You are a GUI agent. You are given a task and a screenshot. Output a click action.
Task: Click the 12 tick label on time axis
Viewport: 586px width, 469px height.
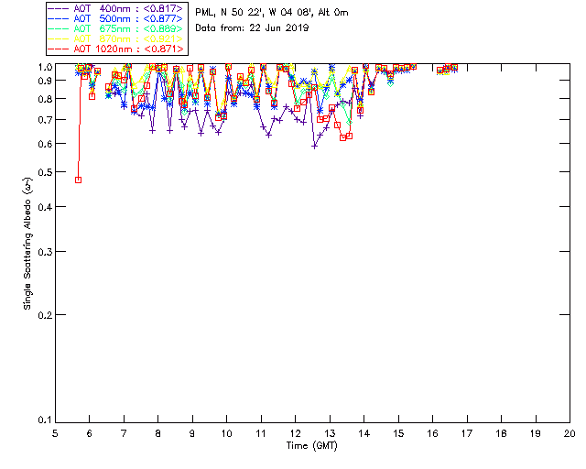295,433
